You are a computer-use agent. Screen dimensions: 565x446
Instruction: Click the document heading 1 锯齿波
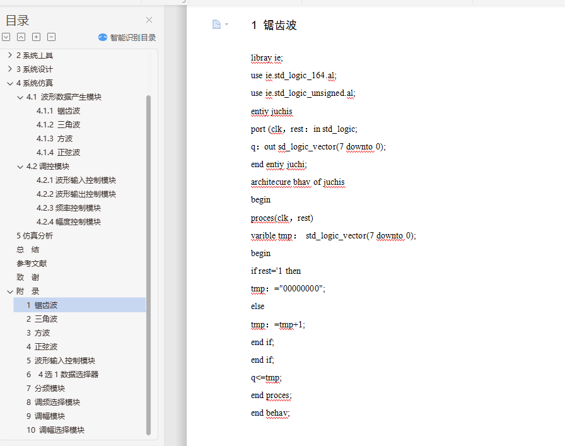[274, 25]
